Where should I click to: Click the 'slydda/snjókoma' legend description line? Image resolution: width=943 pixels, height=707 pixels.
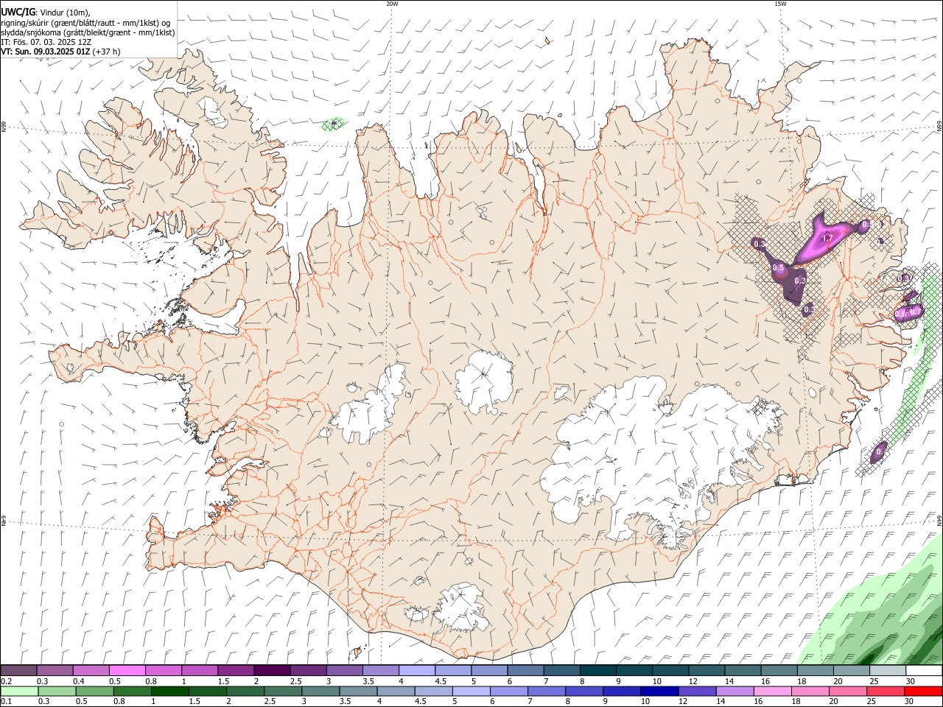point(88,32)
